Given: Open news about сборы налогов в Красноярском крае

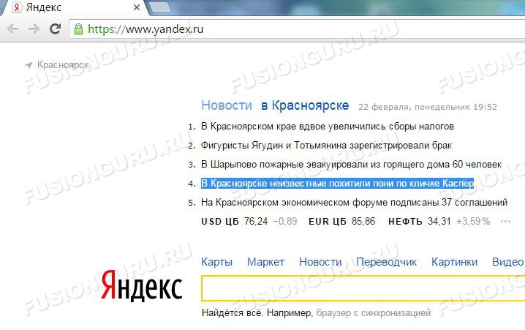Looking at the screenshot, I should click(x=328, y=127).
